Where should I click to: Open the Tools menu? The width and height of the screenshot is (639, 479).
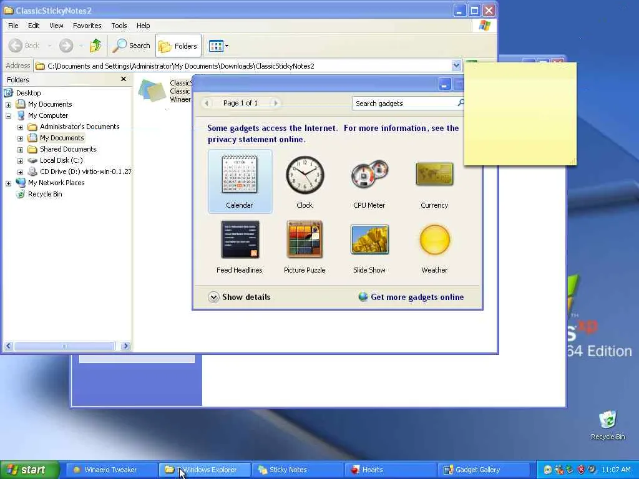coord(119,25)
